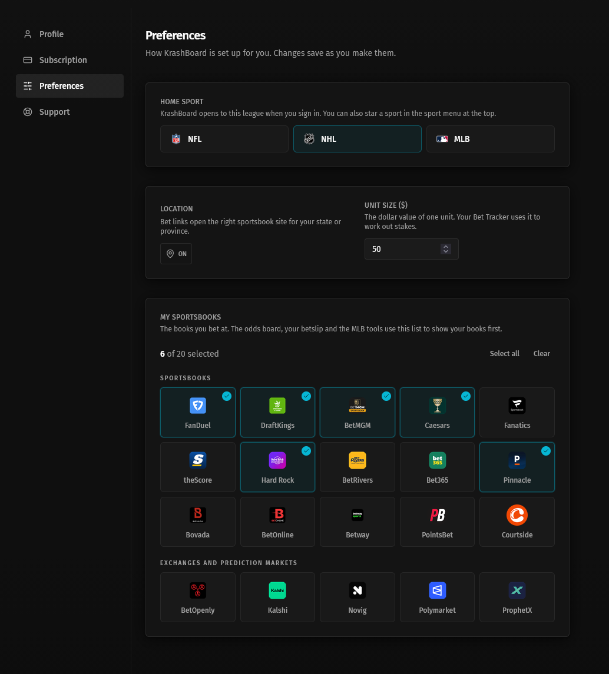609x674 pixels.
Task: Select all sportsbooks
Action: coord(505,353)
